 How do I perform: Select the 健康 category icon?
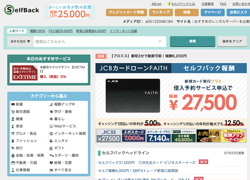click(x=13, y=119)
